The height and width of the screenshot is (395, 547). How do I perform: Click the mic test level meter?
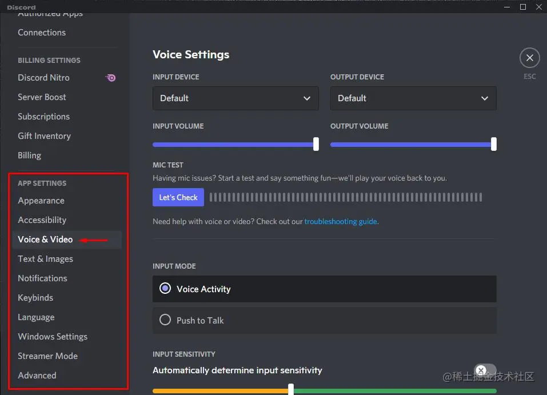tap(346, 198)
